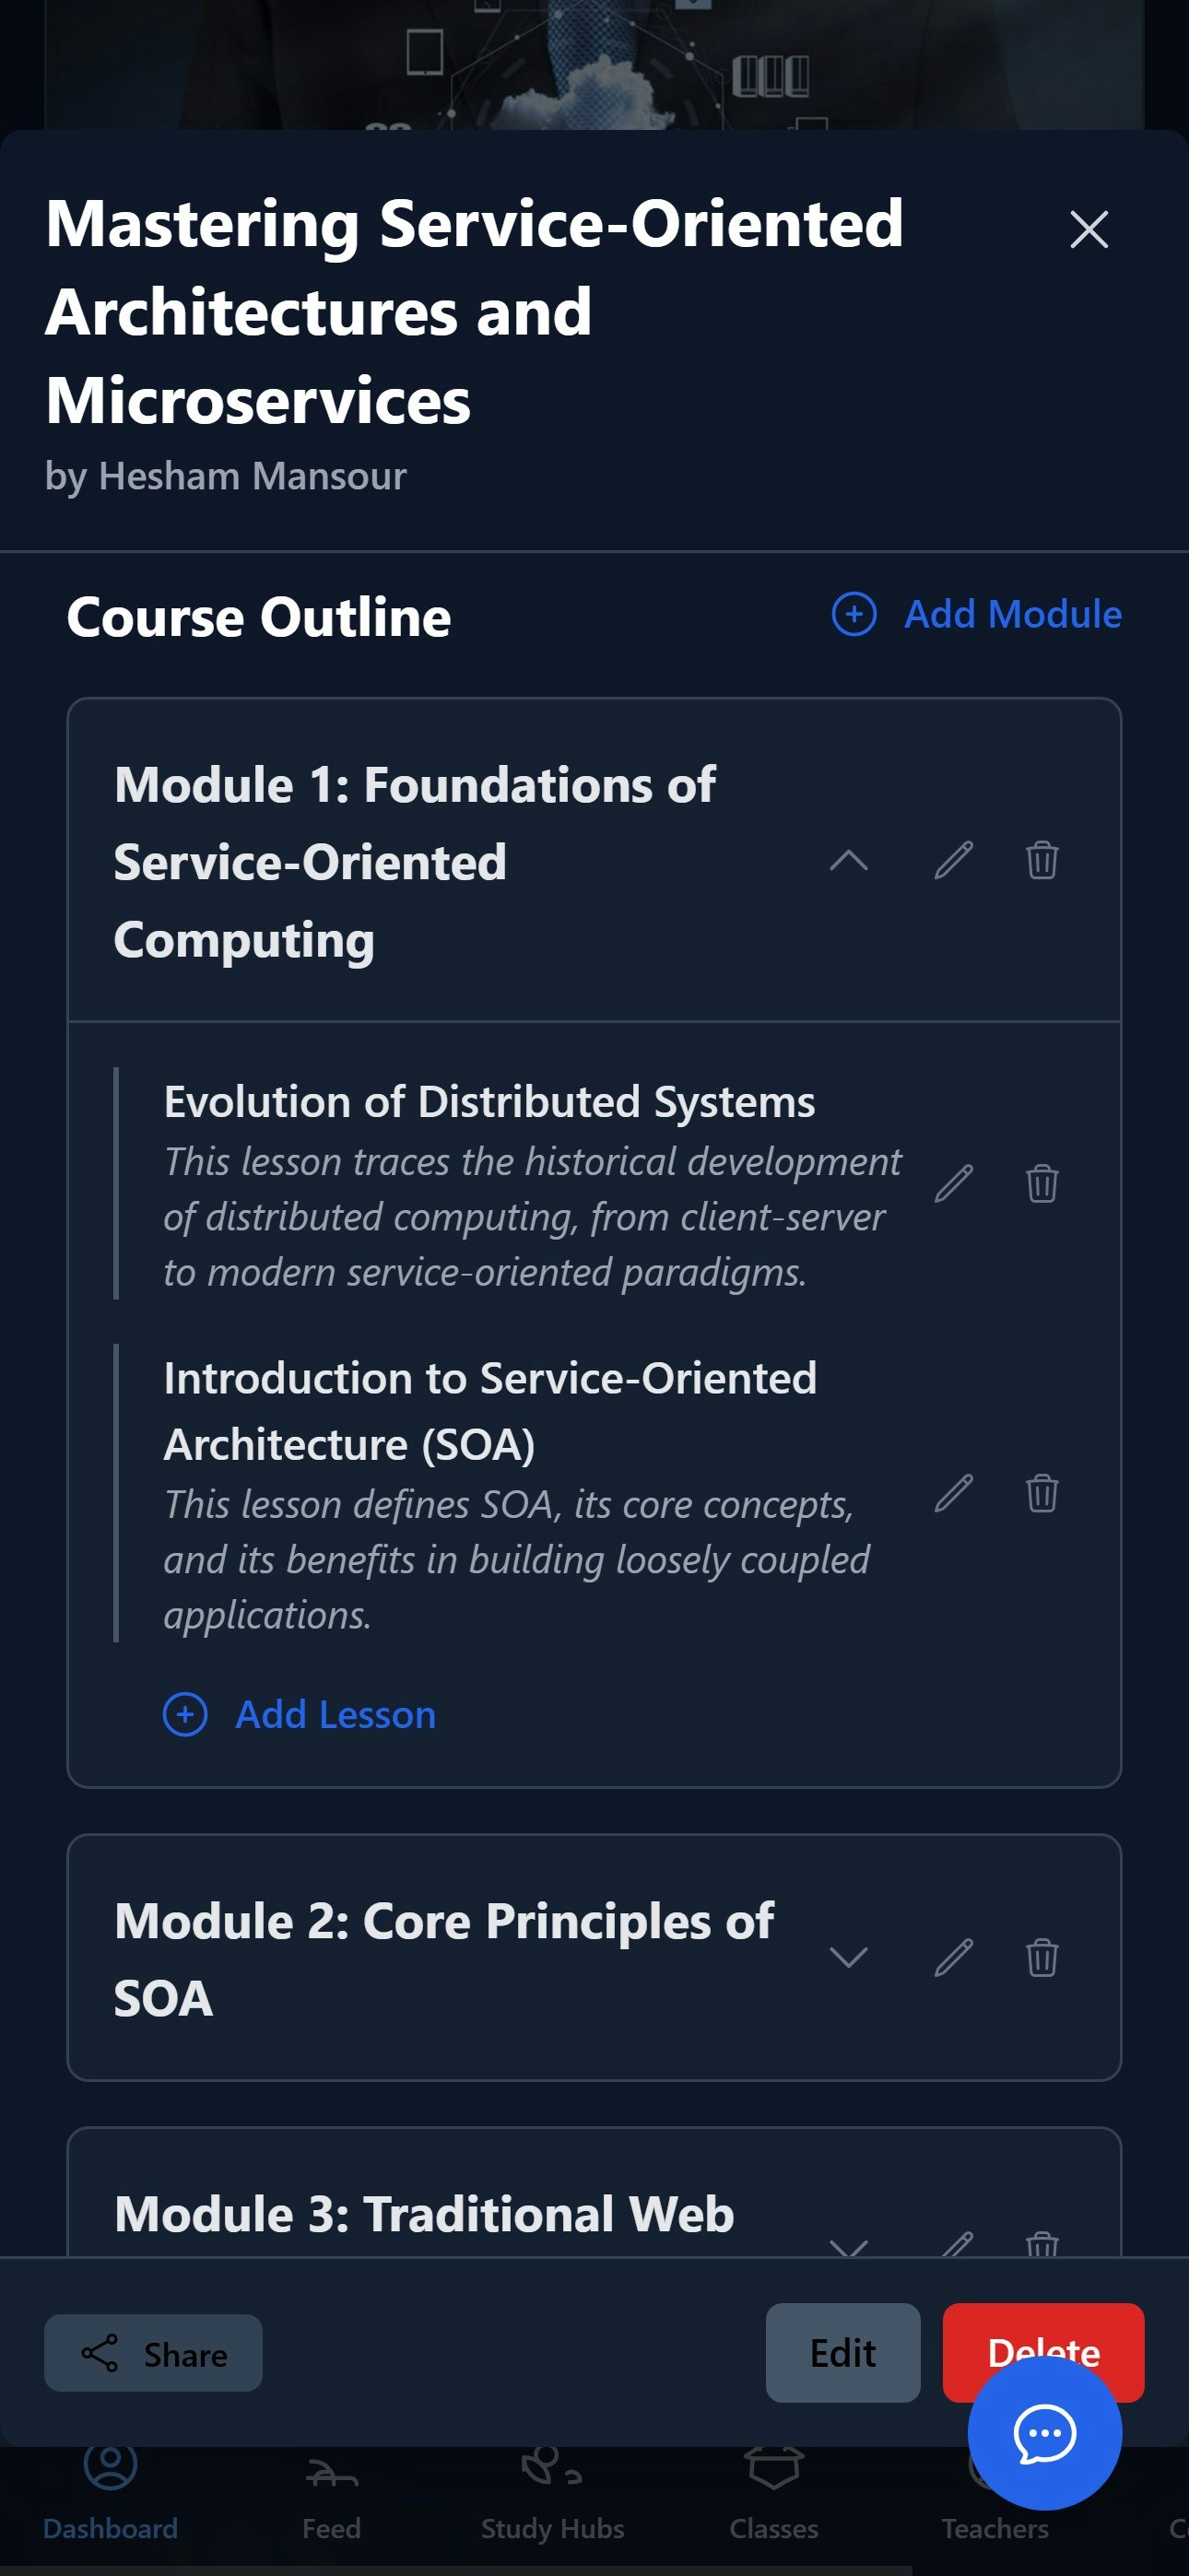Delete Module 2 with the trash icon
The image size is (1189, 2576).
click(x=1042, y=1957)
